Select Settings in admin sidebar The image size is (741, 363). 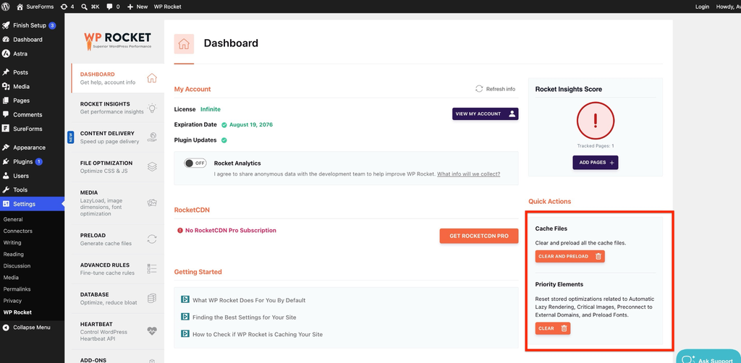32,204
